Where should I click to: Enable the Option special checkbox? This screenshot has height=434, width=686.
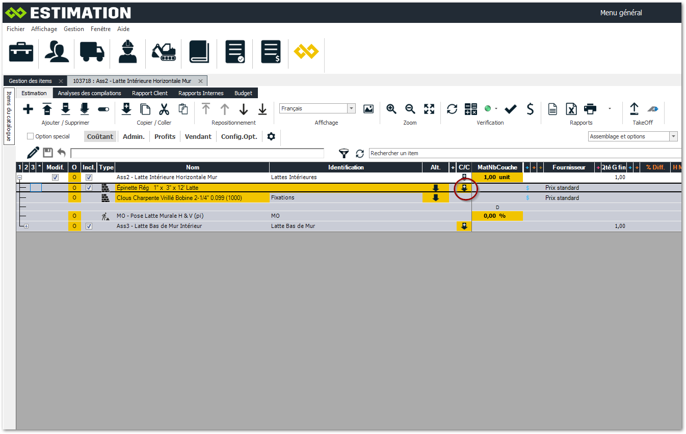30,136
